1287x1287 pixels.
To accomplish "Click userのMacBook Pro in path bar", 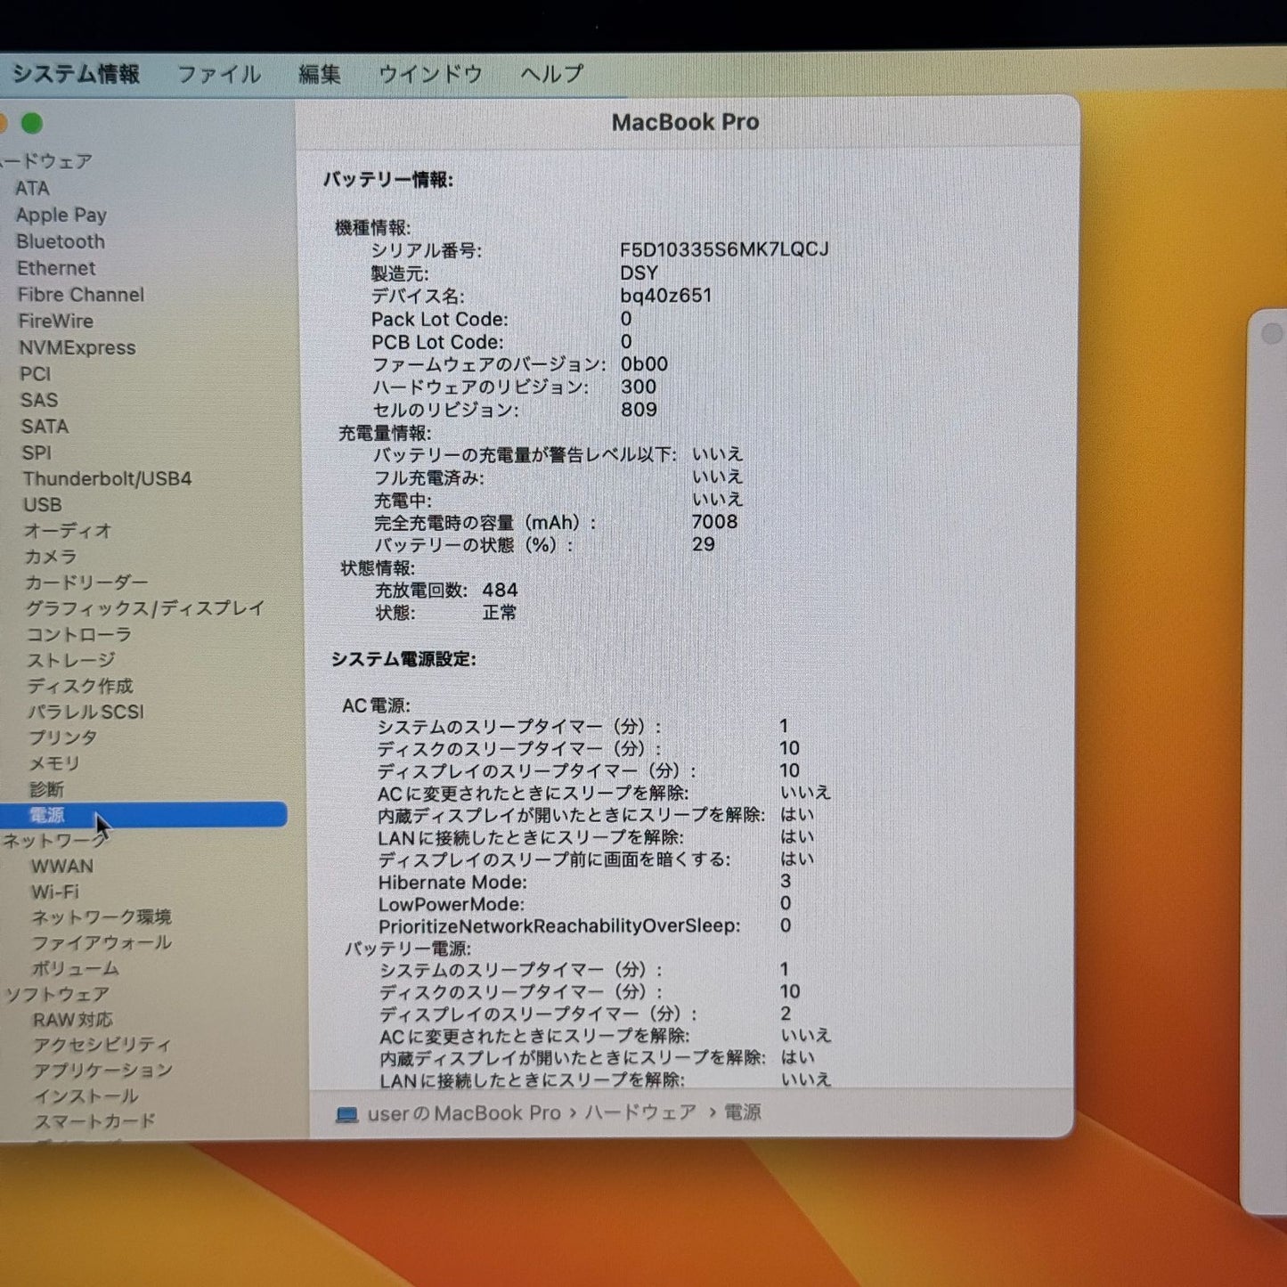I will (464, 1113).
